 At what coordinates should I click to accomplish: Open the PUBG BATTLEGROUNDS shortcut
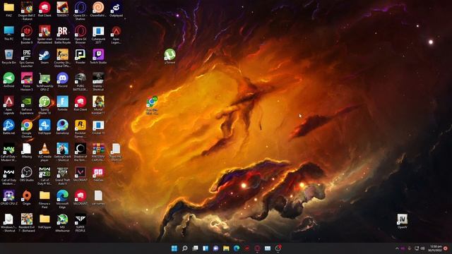pos(81,82)
